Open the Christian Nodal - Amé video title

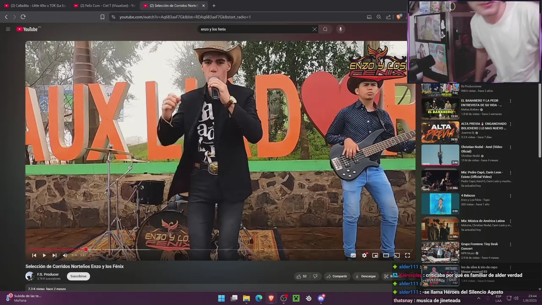[481, 149]
